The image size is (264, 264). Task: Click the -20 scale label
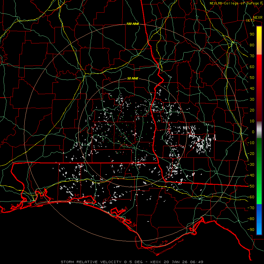click(x=251, y=154)
